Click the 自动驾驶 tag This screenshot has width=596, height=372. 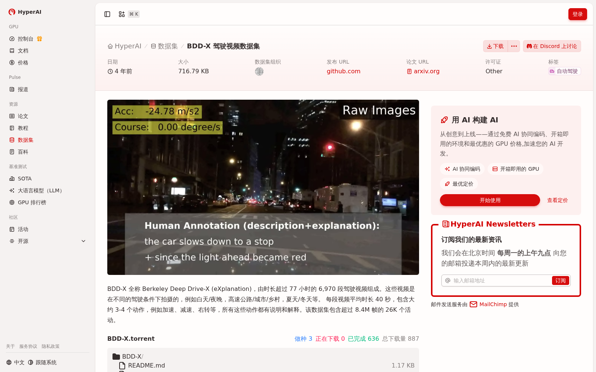pyautogui.click(x=564, y=71)
